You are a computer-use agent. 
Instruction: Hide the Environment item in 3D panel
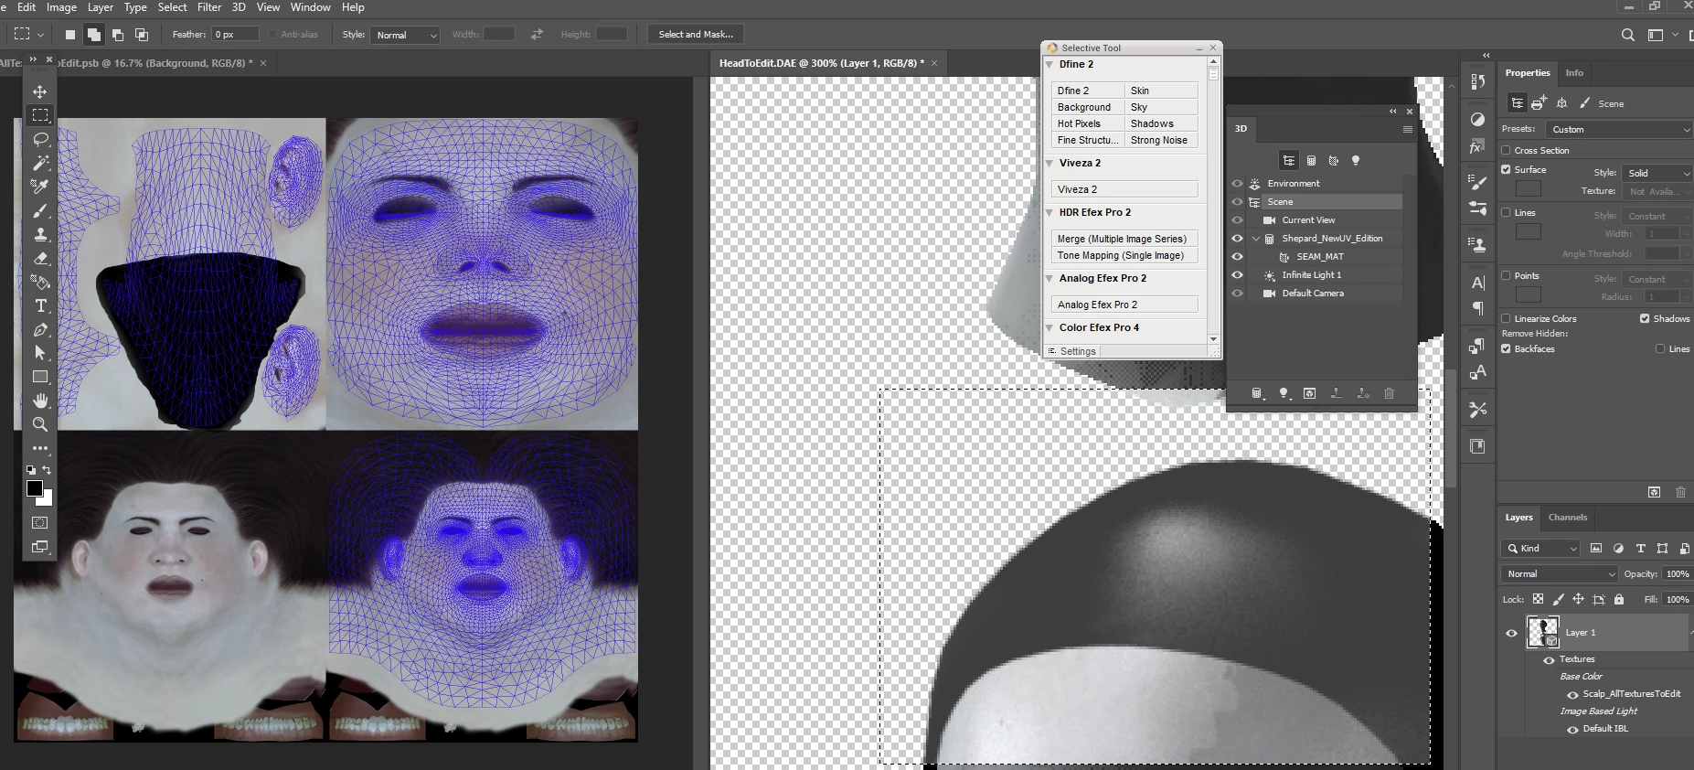coord(1237,184)
